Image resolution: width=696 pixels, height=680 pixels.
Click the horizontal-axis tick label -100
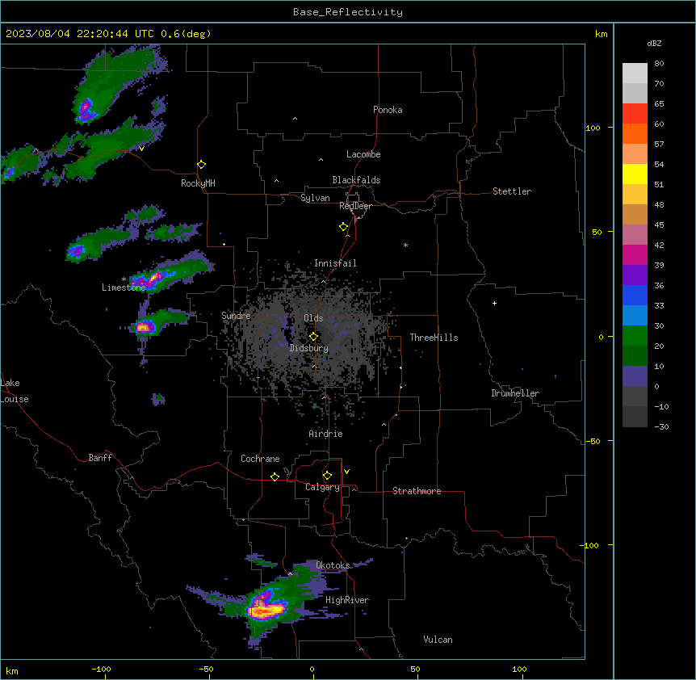pyautogui.click(x=102, y=669)
